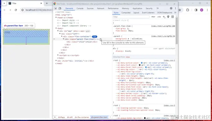Open index.css:1 link beside --el-loading-spinner-size rule
Screen dimensions: 212x121
pyautogui.click(x=169, y=105)
